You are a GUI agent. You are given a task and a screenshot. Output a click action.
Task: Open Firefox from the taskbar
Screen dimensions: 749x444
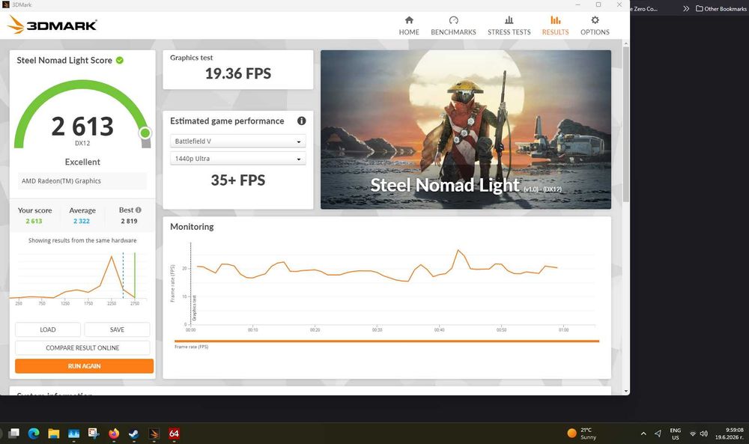click(x=114, y=434)
